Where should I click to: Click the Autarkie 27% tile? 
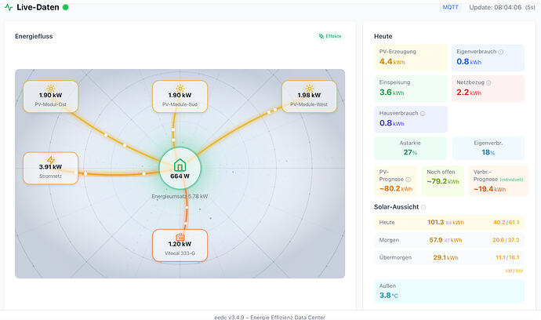coord(411,148)
